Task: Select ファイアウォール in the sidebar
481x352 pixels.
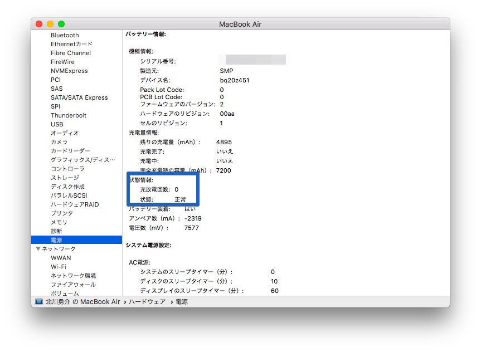Action: (74, 285)
